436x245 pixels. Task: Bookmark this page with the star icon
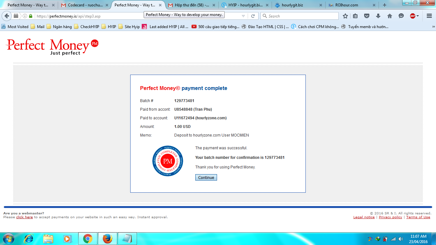(x=345, y=16)
